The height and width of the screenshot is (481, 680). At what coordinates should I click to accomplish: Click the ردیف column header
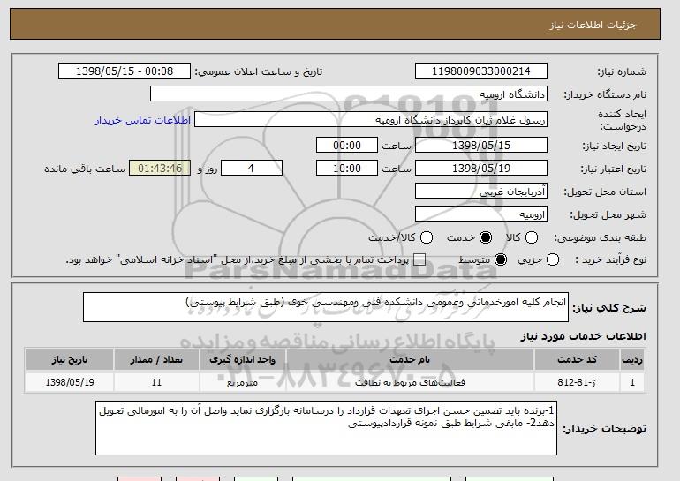pos(632,360)
